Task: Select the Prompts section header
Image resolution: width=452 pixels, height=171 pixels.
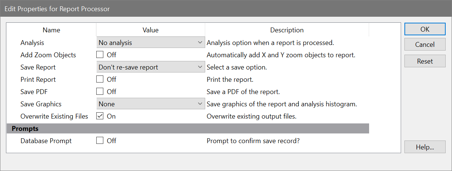Action: tap(25, 129)
